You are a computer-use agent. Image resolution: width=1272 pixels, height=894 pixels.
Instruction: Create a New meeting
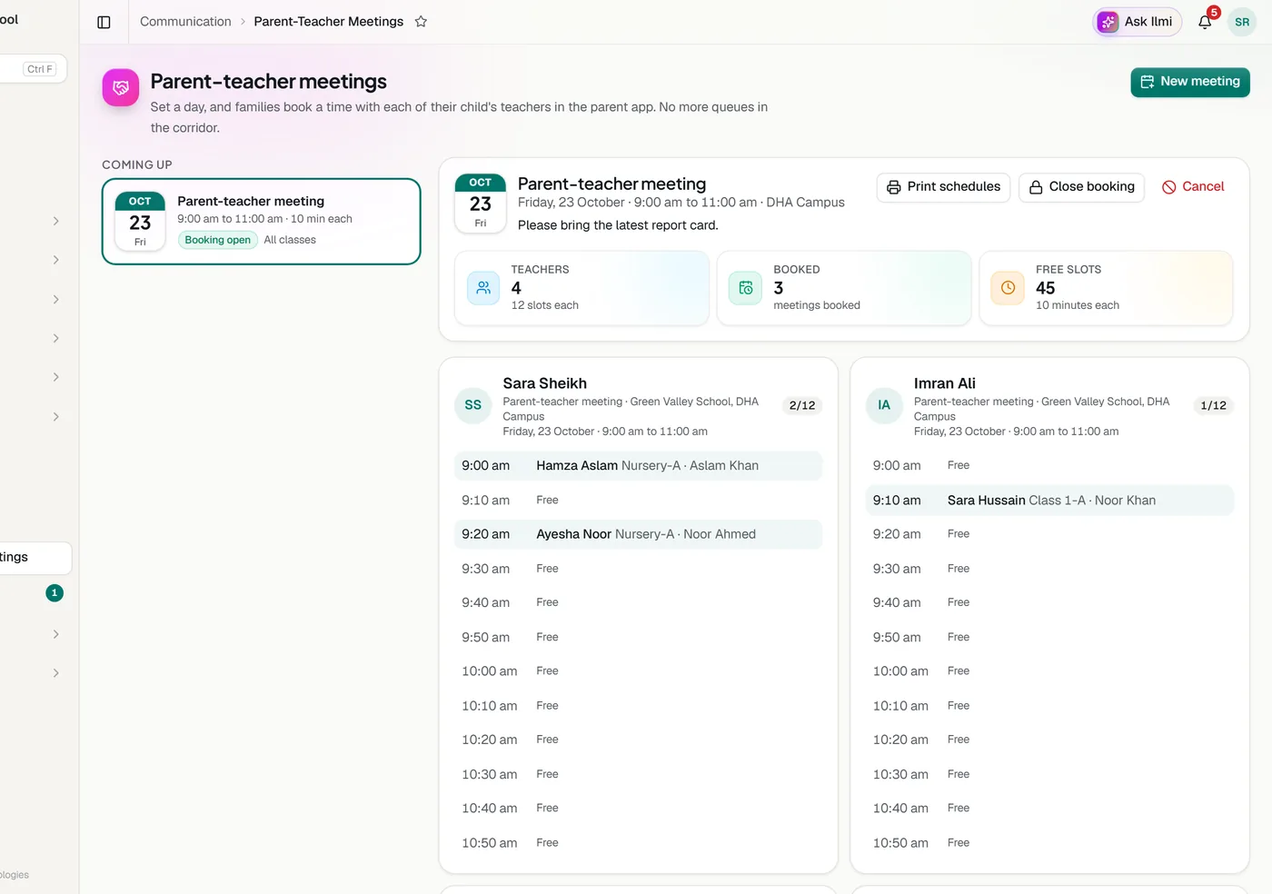(x=1190, y=82)
